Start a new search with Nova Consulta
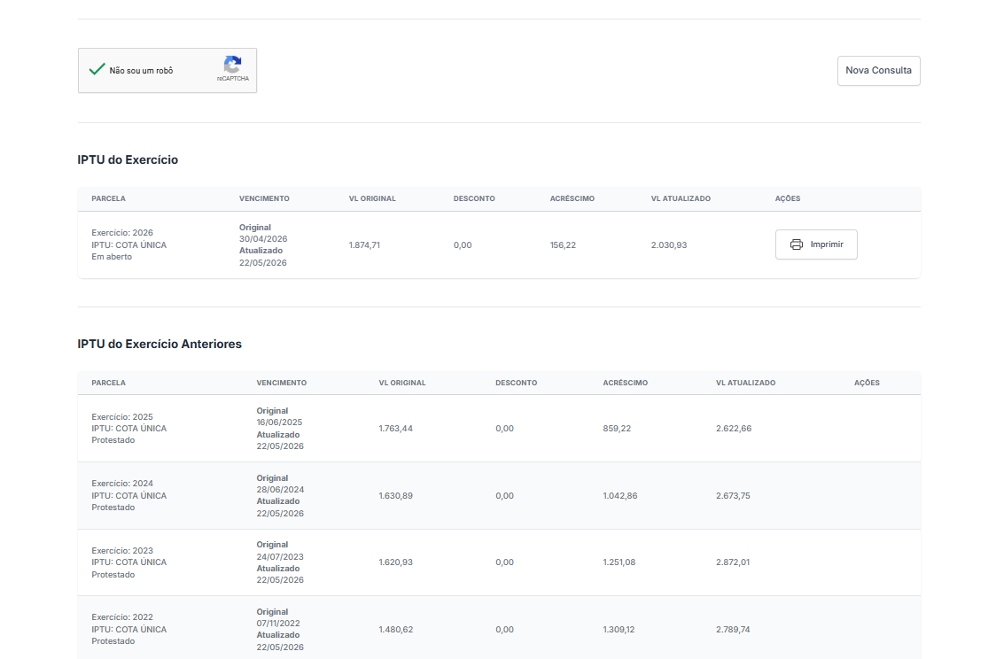 (878, 71)
